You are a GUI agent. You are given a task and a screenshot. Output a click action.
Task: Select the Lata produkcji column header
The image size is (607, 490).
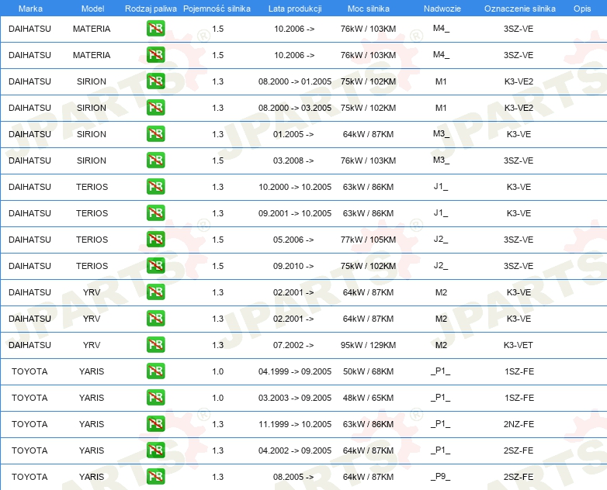[295, 9]
